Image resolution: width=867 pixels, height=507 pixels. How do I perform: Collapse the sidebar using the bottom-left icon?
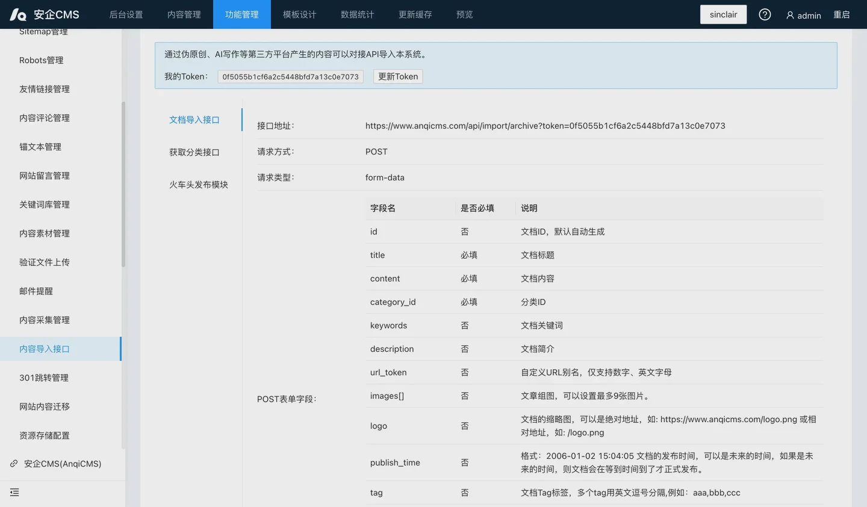pos(14,492)
